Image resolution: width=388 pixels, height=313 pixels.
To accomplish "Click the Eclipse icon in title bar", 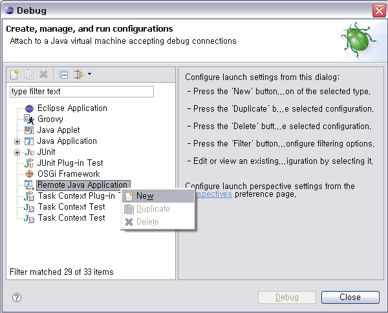I will point(9,10).
